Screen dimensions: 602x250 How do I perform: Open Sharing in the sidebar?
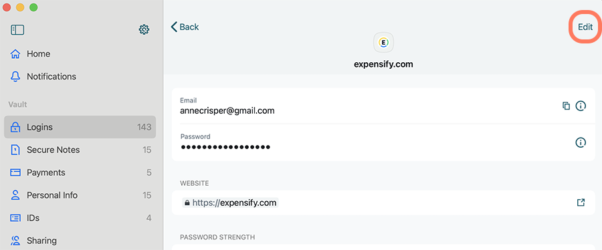tap(80, 241)
